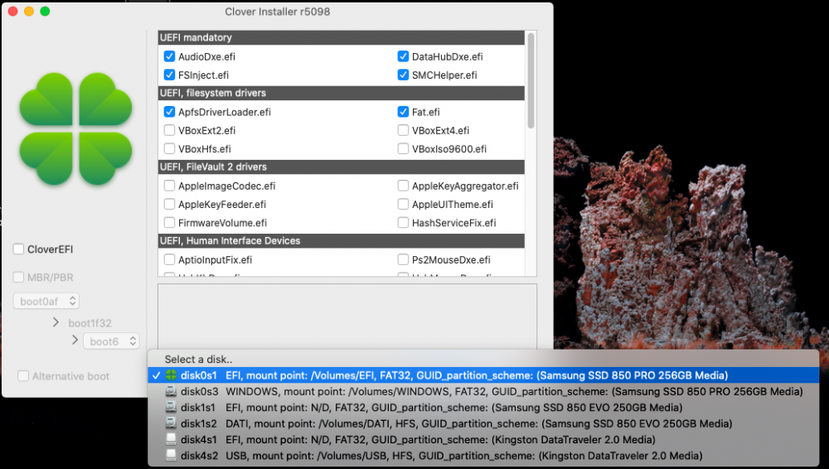The width and height of the screenshot is (829, 469).
Task: Click the green zoom window button
Action: 45,11
